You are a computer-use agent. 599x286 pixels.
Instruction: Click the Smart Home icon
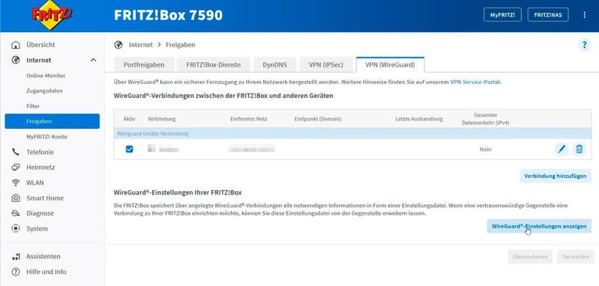16,198
